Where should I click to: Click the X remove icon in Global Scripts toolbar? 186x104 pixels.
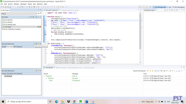[172, 10]
